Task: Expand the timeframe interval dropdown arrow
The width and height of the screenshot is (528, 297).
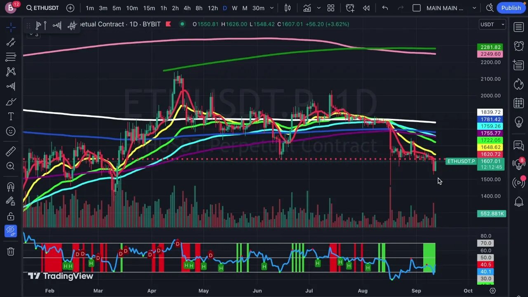Action: point(272,8)
